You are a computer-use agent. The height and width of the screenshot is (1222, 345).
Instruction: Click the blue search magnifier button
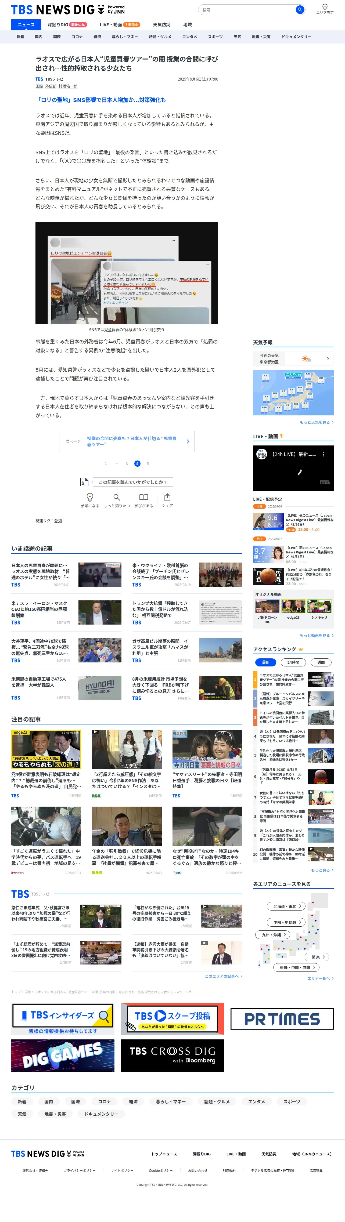[x=299, y=9]
